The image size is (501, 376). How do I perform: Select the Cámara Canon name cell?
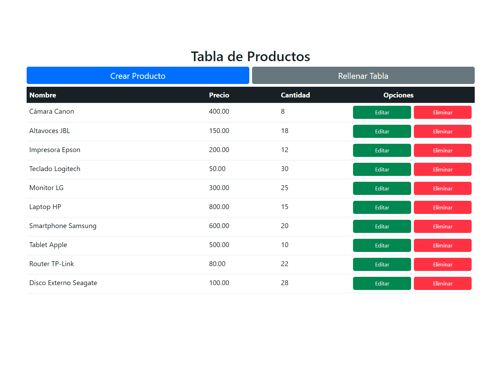[117, 112]
